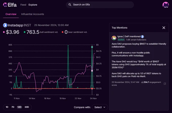The width and height of the screenshot is (172, 113).
Task: Open the mention's external link icon
Action: 165,84
